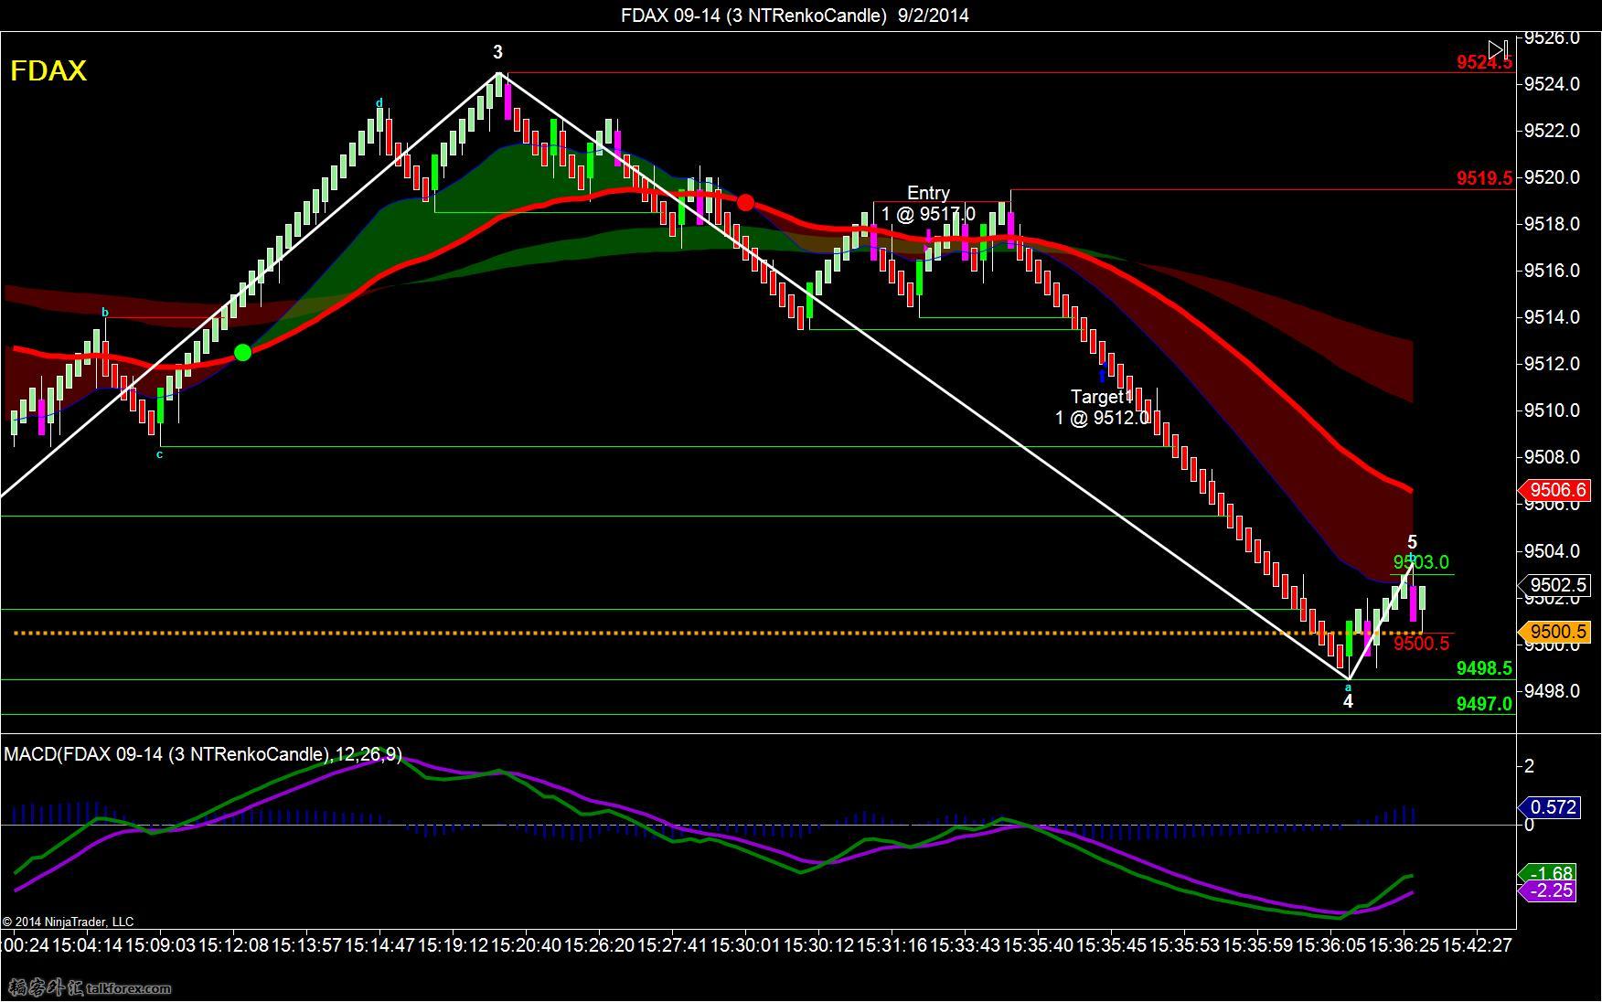Click the 15:42:27 time axis label

tap(1477, 945)
